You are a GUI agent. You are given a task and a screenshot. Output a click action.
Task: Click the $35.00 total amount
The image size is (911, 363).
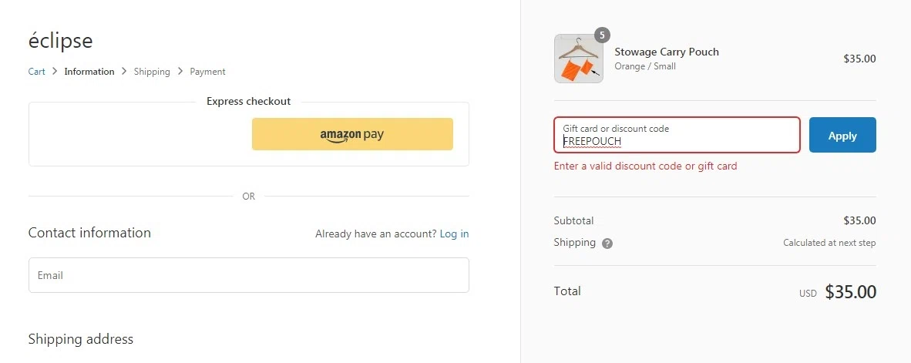[850, 292]
